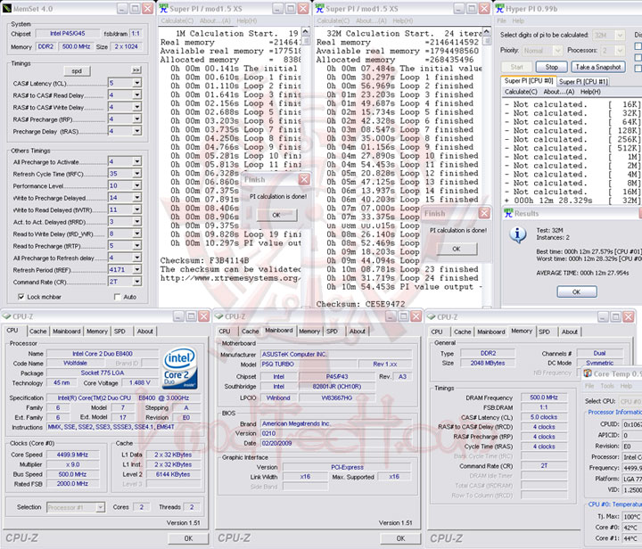Click the info icon in the Results dialog
The image size is (642, 549).
[517, 234]
